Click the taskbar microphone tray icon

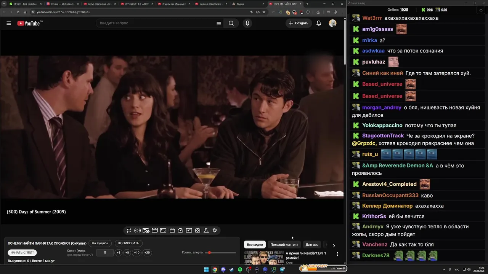click(450, 269)
